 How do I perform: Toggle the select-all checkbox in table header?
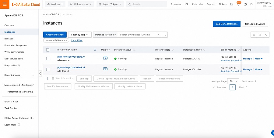point(48,50)
